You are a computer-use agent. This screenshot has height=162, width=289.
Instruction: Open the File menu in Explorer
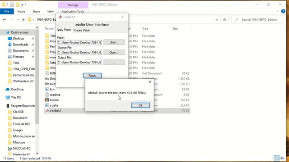(x=7, y=11)
